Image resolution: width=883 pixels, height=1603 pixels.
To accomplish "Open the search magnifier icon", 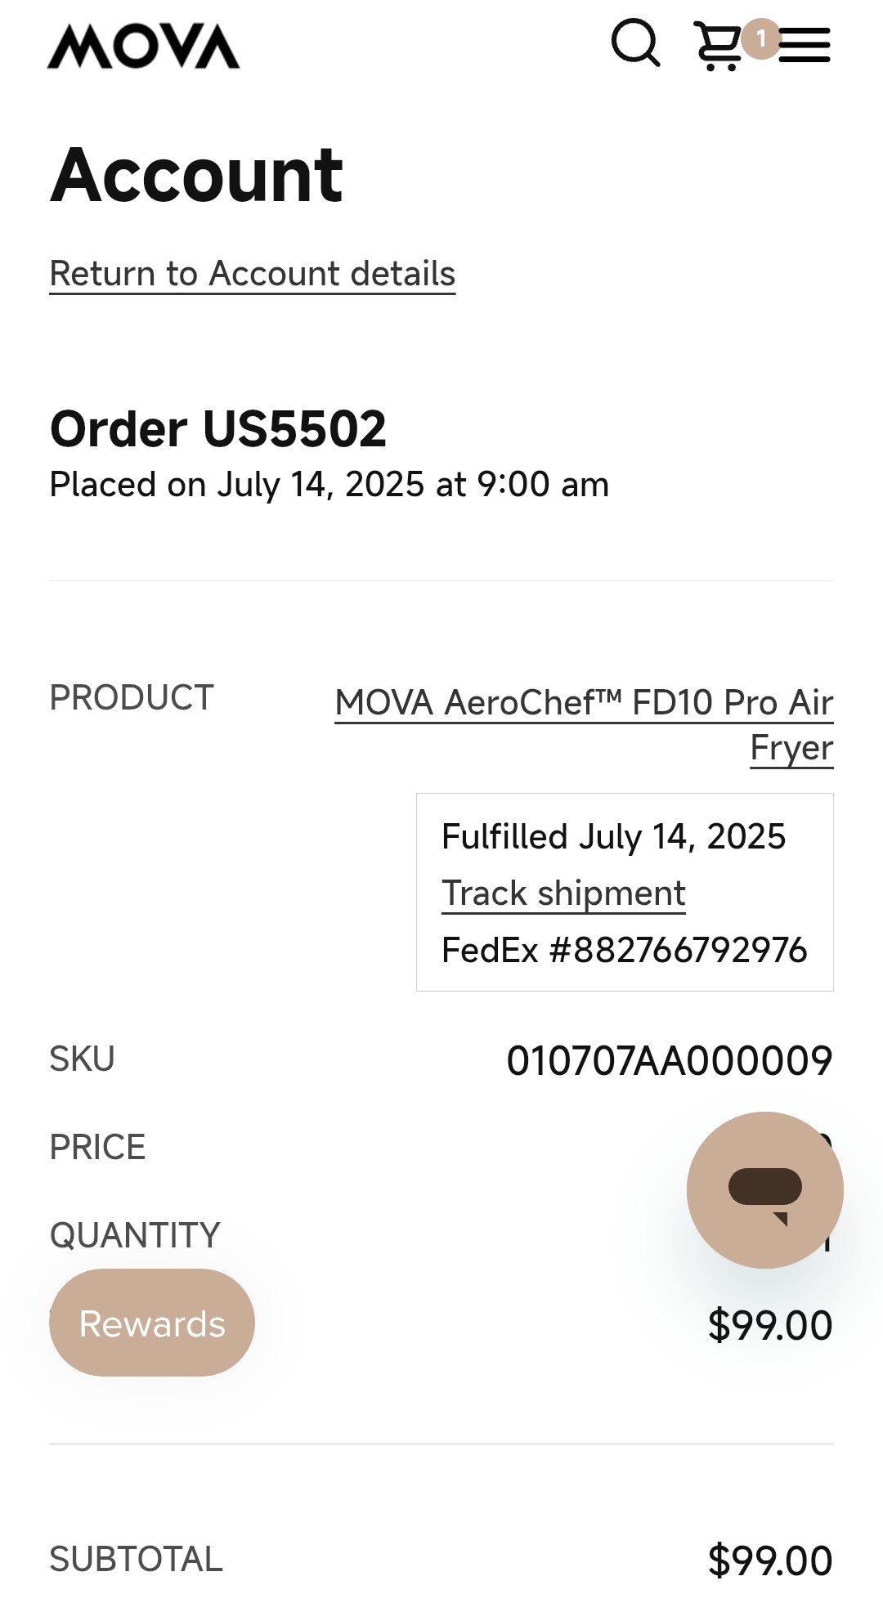I will point(635,43).
